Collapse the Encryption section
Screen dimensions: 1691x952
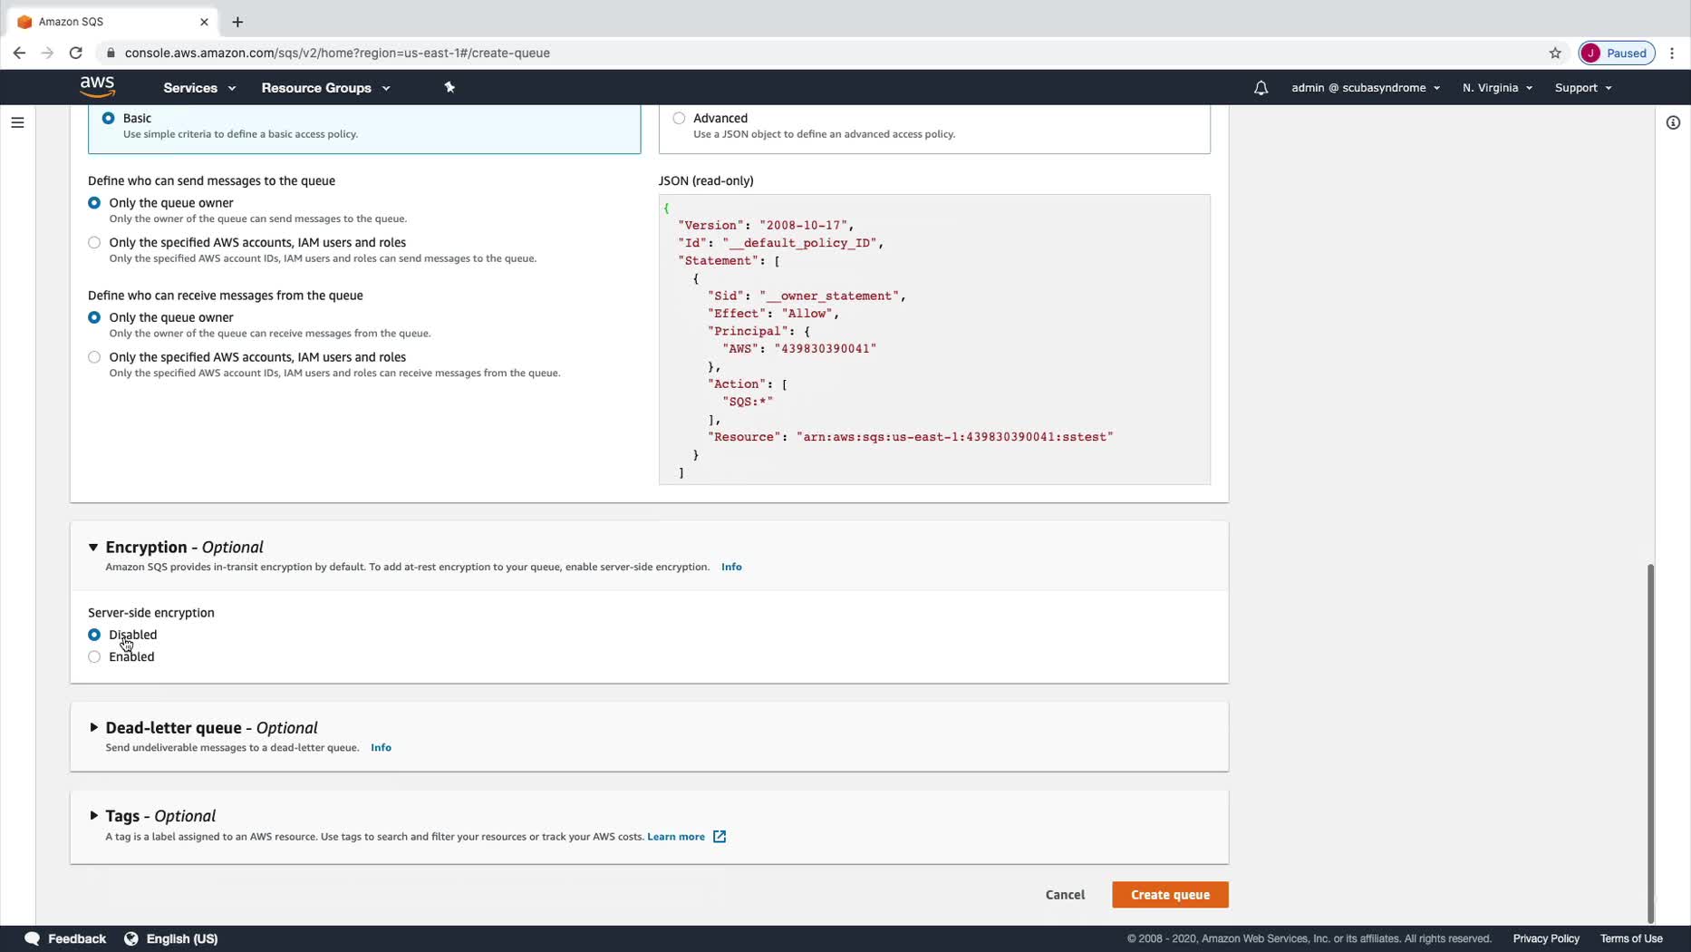coord(93,547)
